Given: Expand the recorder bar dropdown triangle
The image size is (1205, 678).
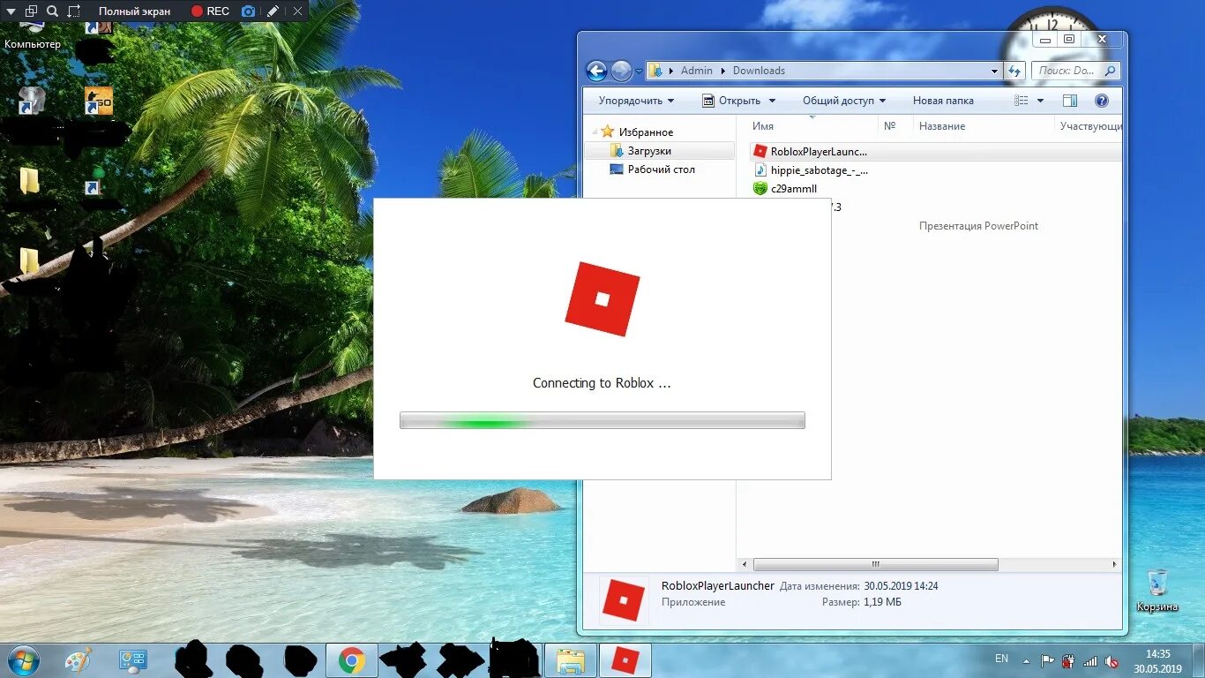Looking at the screenshot, I should point(9,11).
